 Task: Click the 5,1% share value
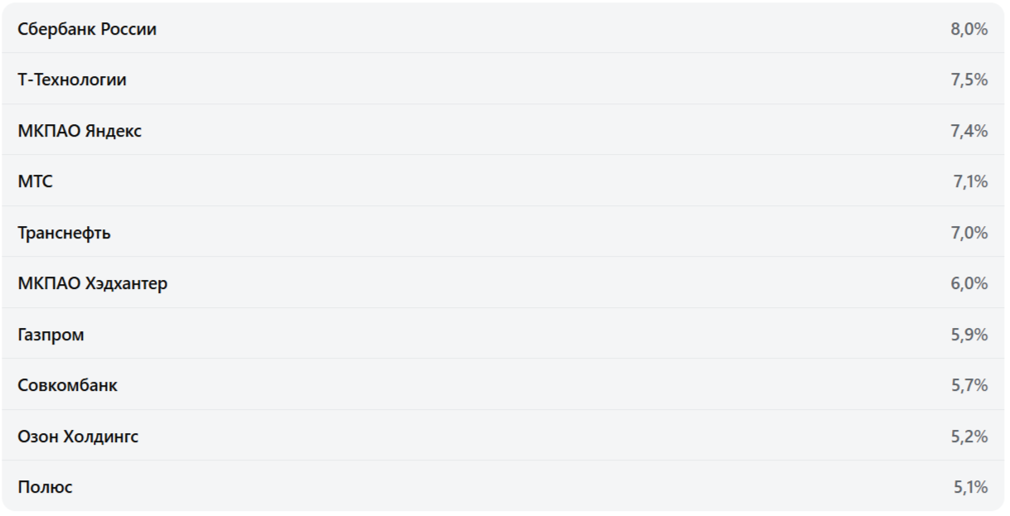click(x=970, y=487)
